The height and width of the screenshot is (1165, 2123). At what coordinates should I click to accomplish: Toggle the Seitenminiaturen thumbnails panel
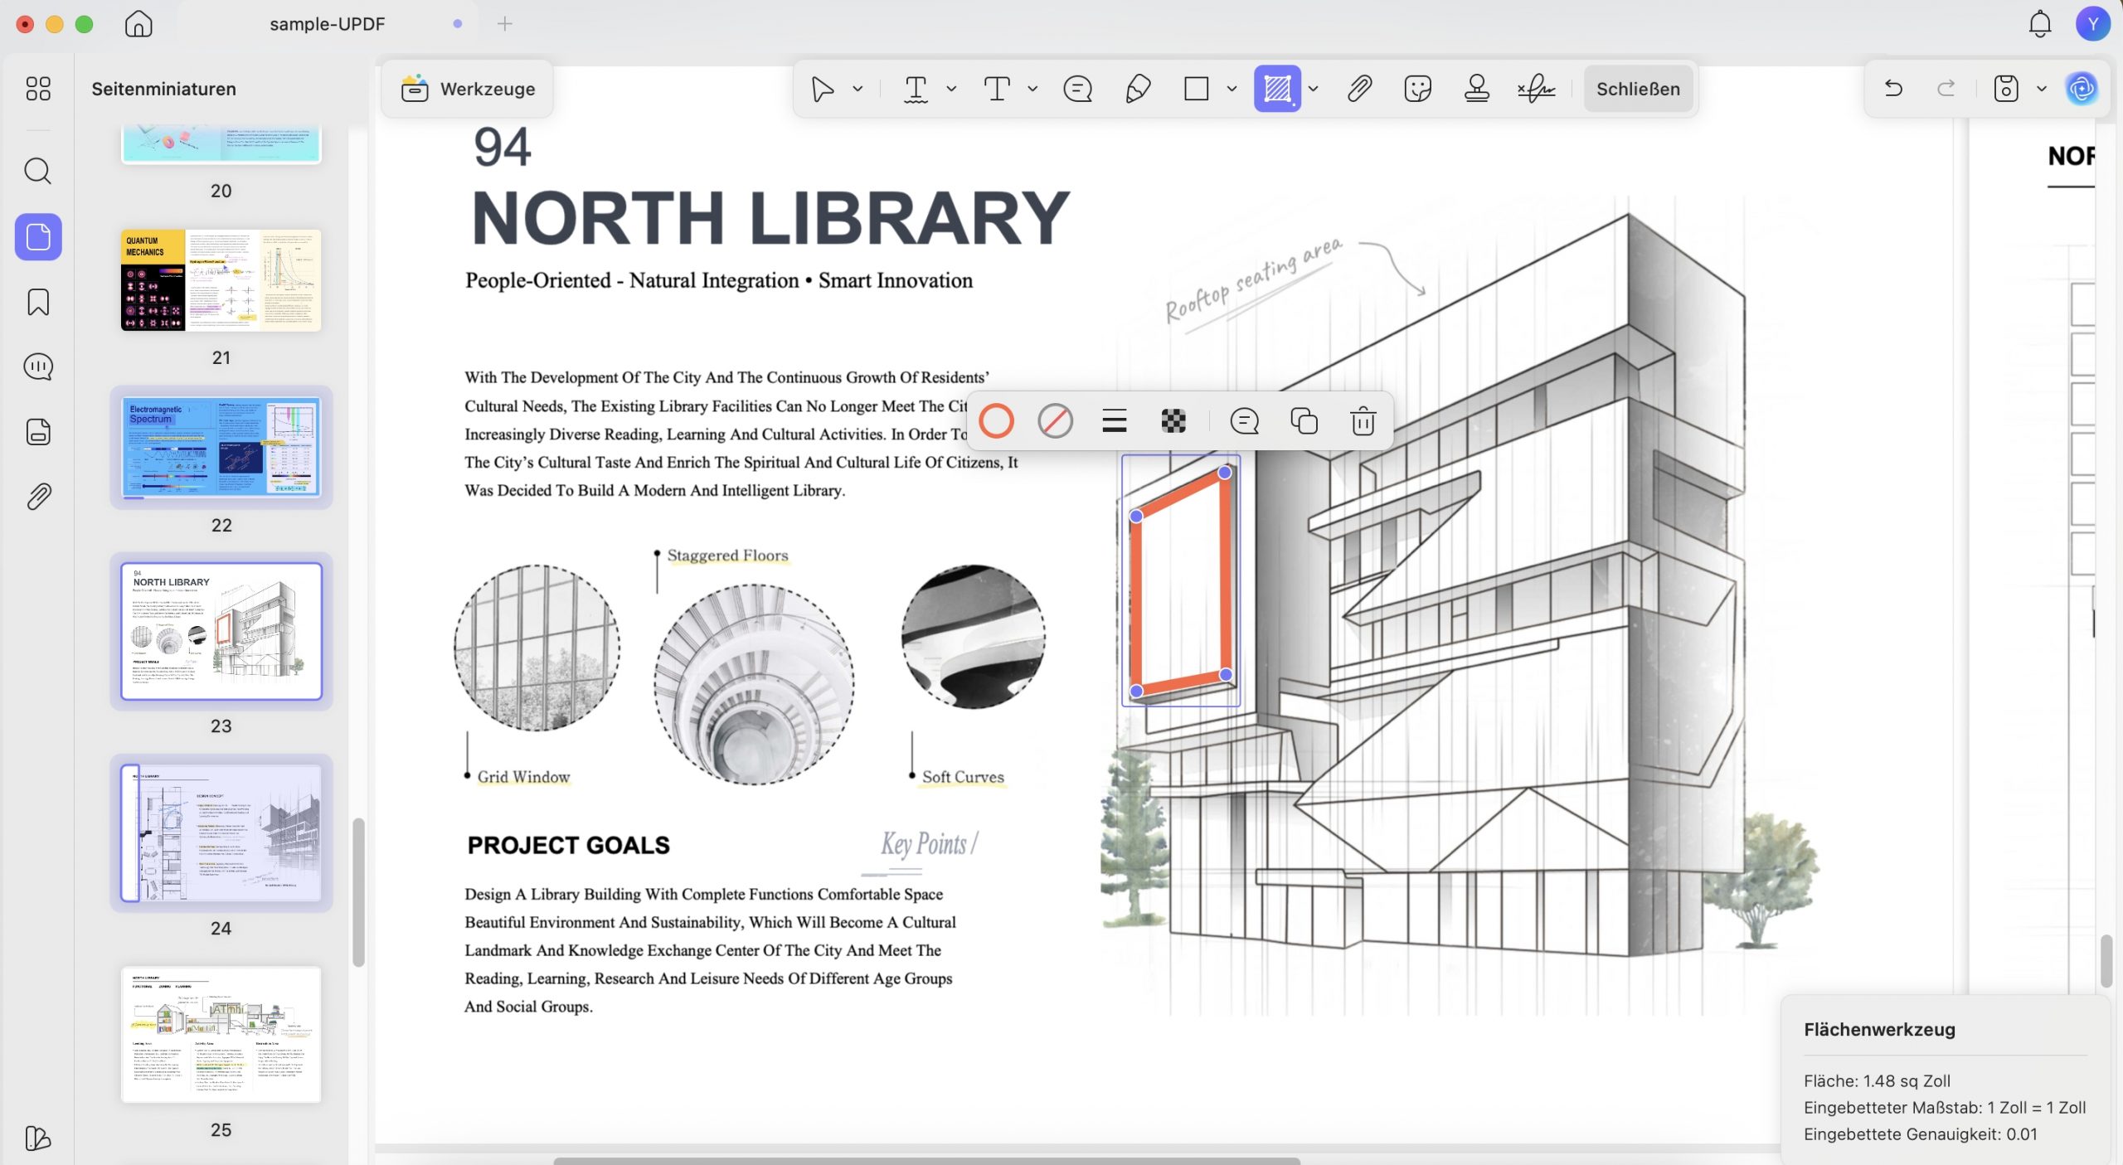pyautogui.click(x=38, y=237)
